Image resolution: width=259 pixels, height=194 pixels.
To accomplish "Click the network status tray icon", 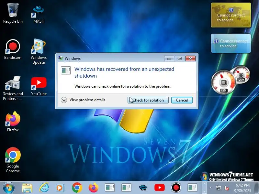I will coord(218,188).
